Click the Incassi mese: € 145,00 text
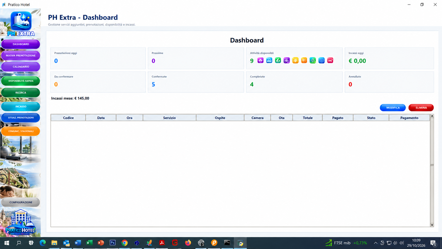Image resolution: width=442 pixels, height=249 pixels. pyautogui.click(x=70, y=98)
